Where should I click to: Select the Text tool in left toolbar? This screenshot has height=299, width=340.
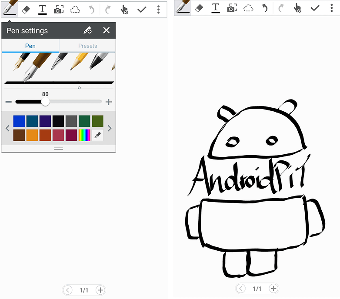coord(43,10)
